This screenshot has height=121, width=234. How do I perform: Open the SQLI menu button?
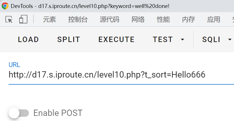pos(211,39)
